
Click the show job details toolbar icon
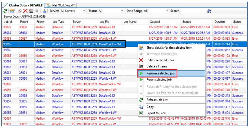pyautogui.click(x=12, y=11)
